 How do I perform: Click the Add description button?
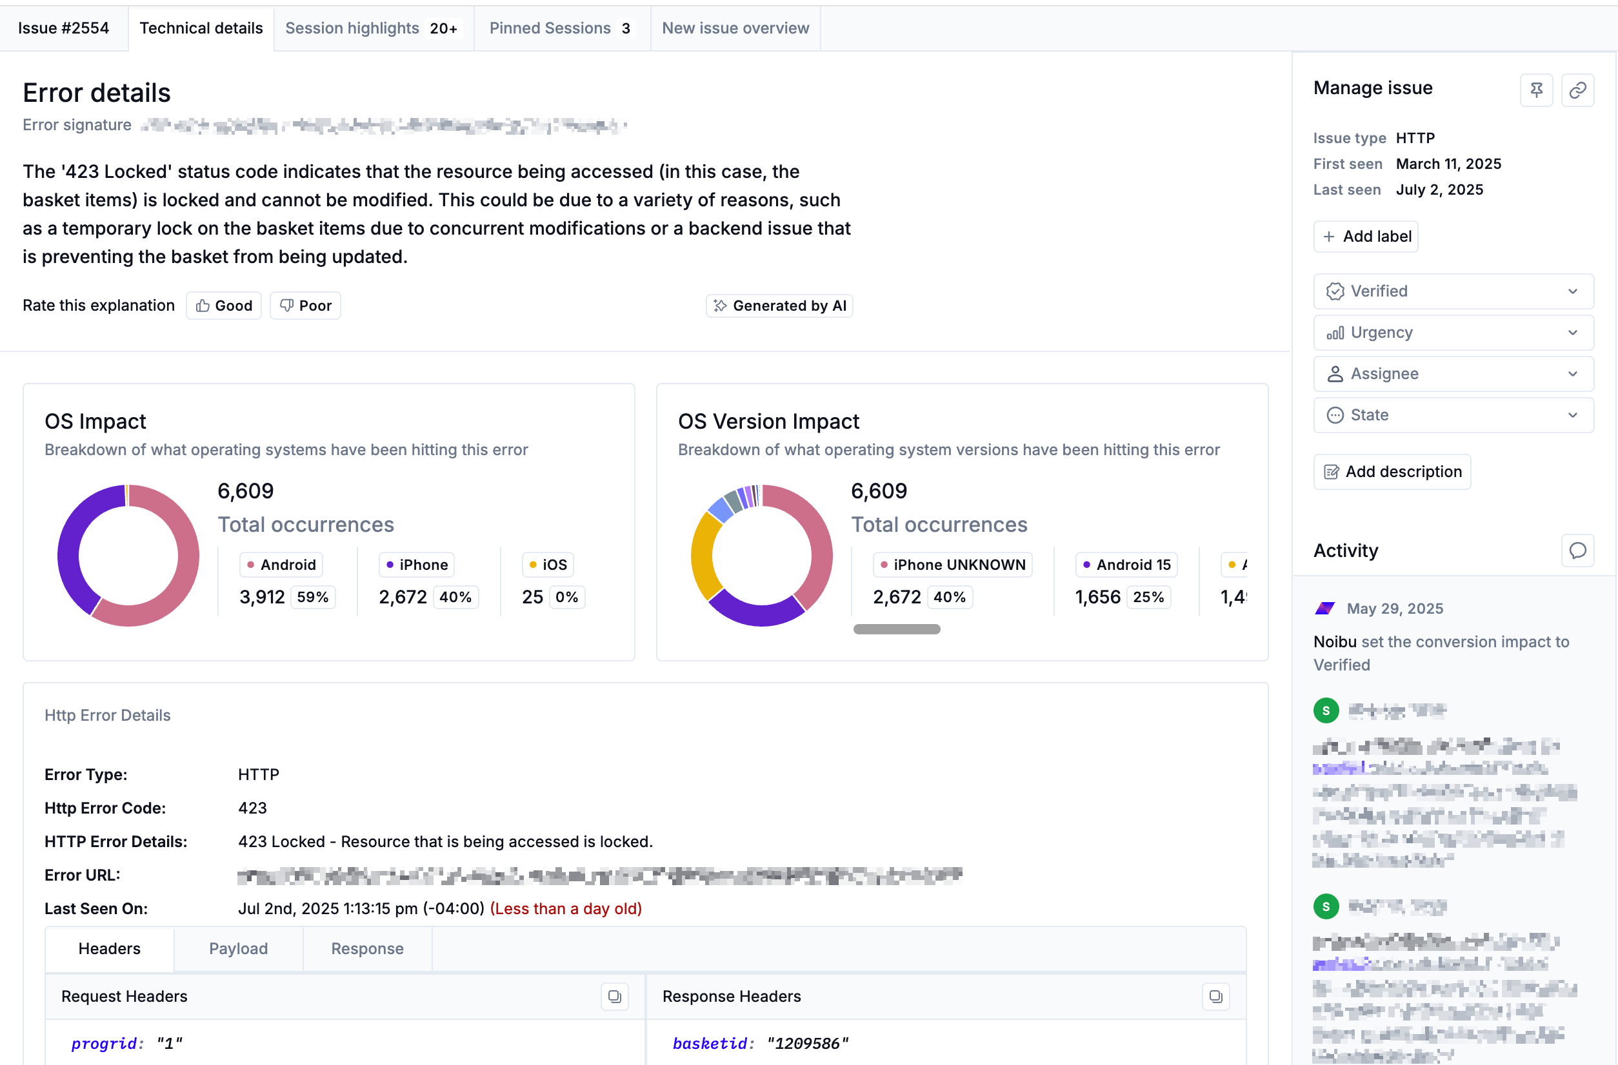point(1392,471)
